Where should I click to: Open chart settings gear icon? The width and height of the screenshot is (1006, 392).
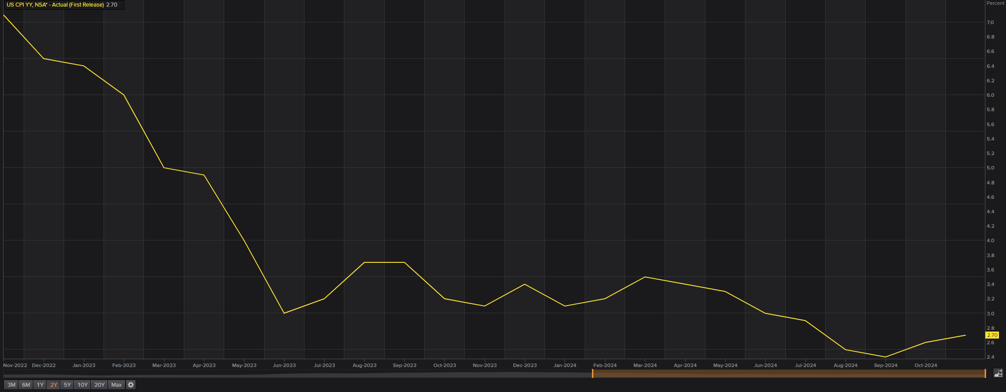(131, 385)
